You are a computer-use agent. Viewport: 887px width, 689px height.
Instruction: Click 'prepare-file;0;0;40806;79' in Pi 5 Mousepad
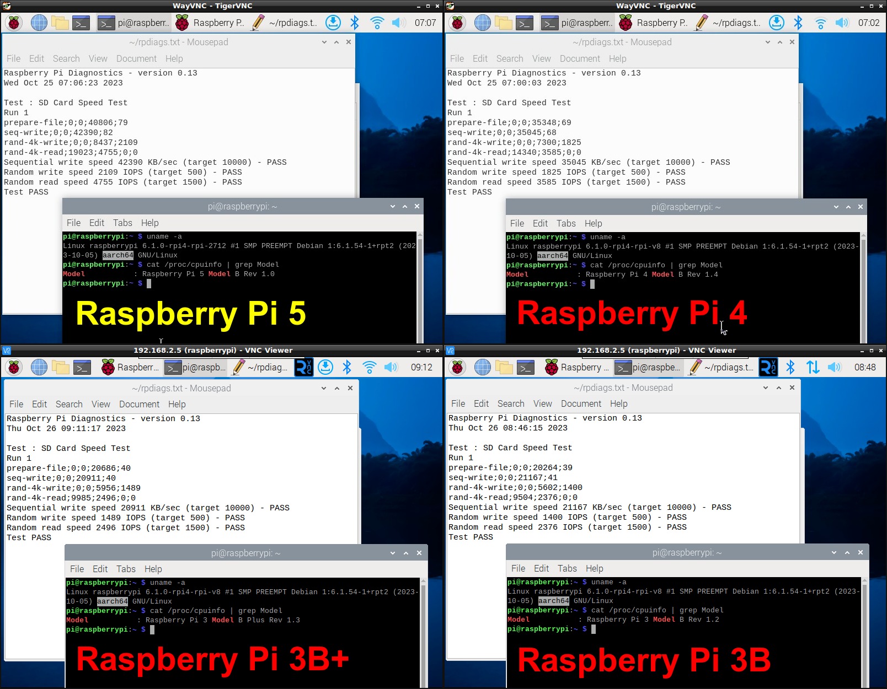(66, 122)
